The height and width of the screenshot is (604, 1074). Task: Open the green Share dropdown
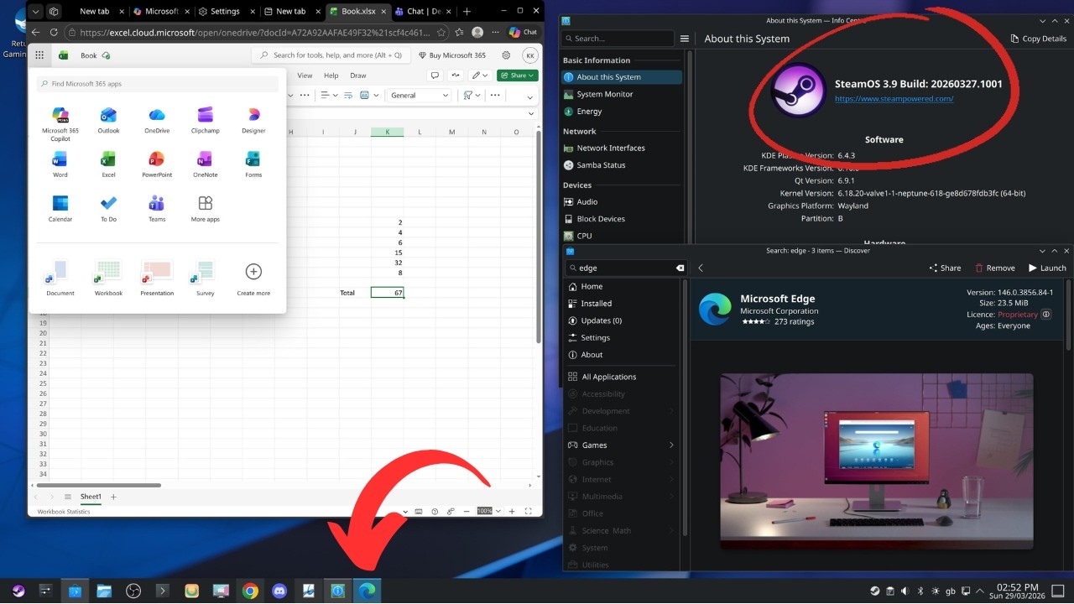[517, 75]
